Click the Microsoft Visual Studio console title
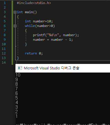Viewport: 110px width, 125px height. (x=52, y=68)
